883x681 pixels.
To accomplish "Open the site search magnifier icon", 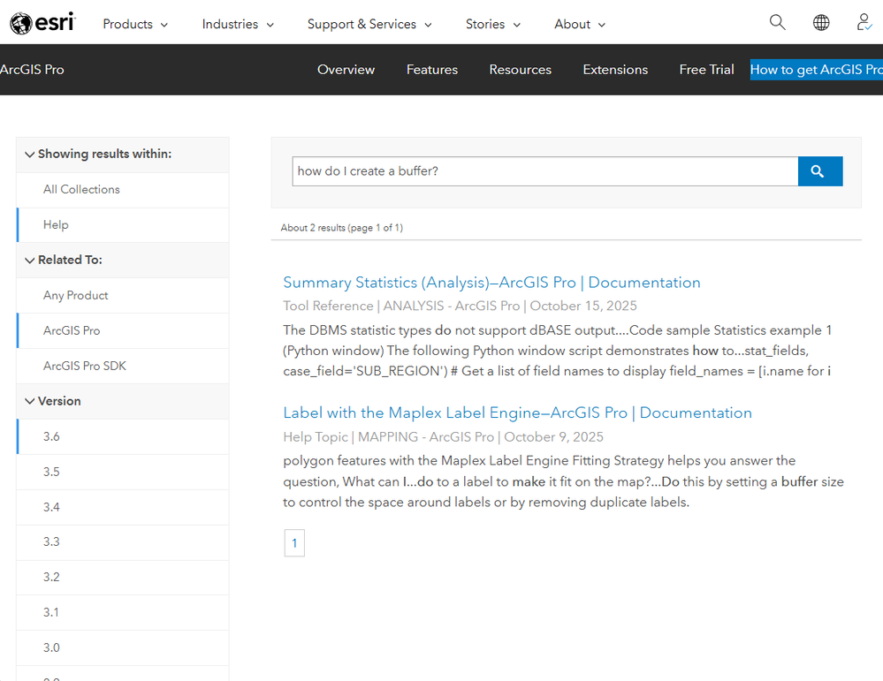I will 777,22.
